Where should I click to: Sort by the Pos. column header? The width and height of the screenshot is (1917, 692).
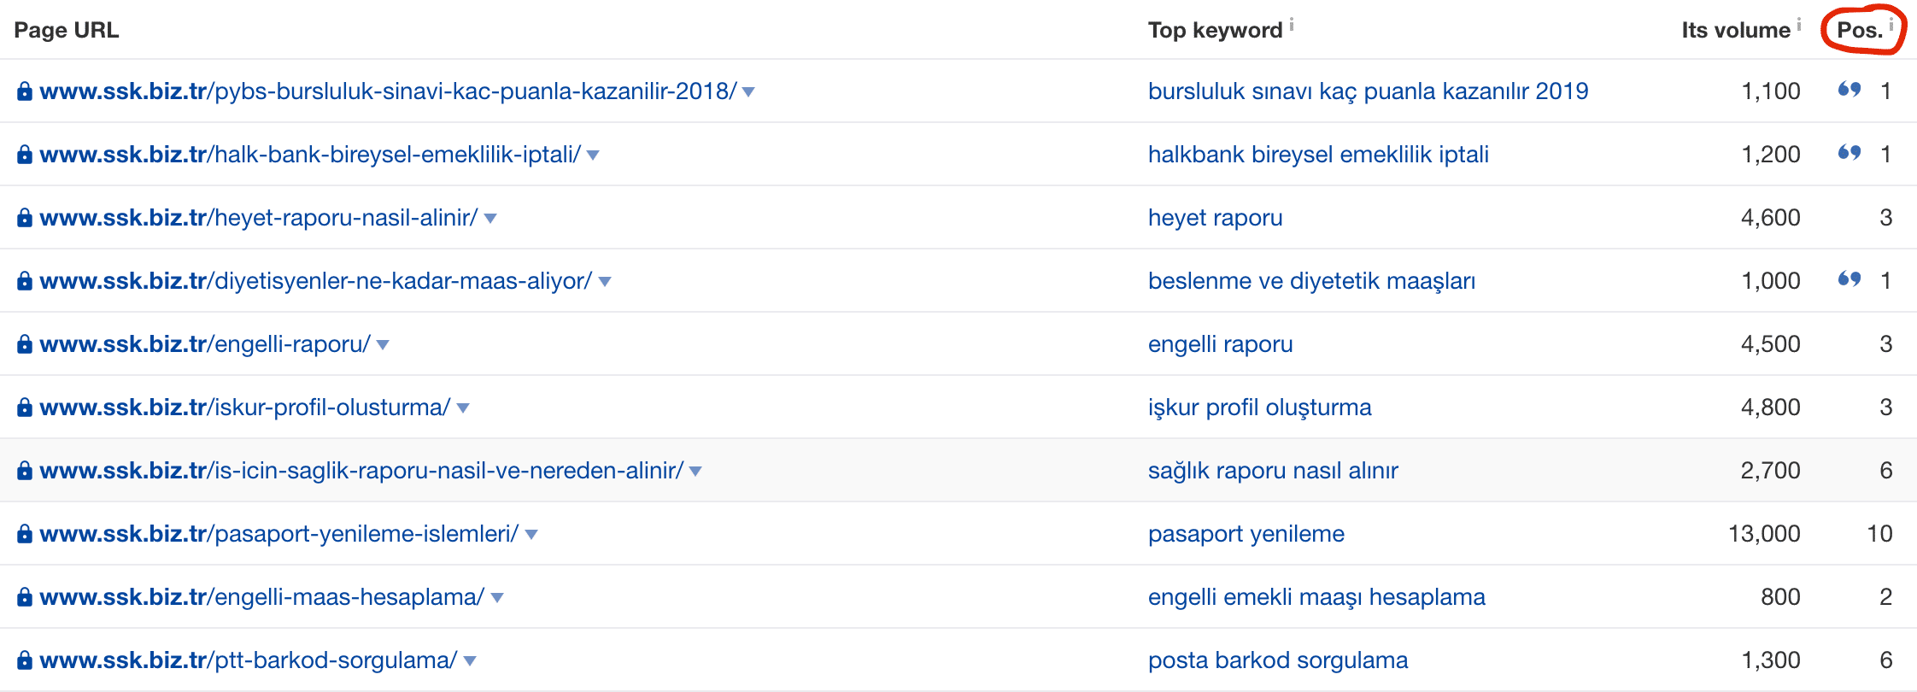(1860, 30)
